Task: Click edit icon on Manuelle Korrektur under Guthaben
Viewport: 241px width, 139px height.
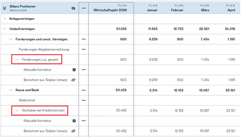Action: coord(74,121)
